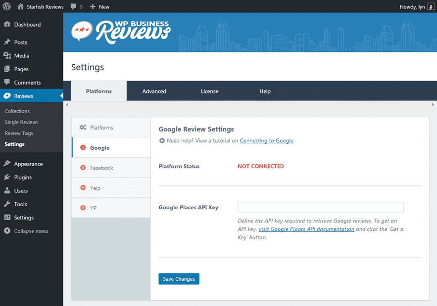This screenshot has width=437, height=306.
Task: Open the Connecting to Google tutorial link
Action: 266,140
